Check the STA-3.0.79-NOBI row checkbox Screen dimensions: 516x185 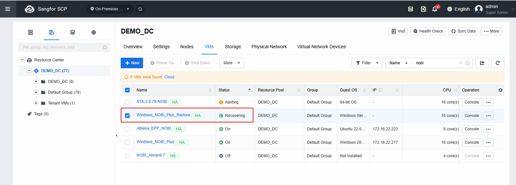coord(127,102)
